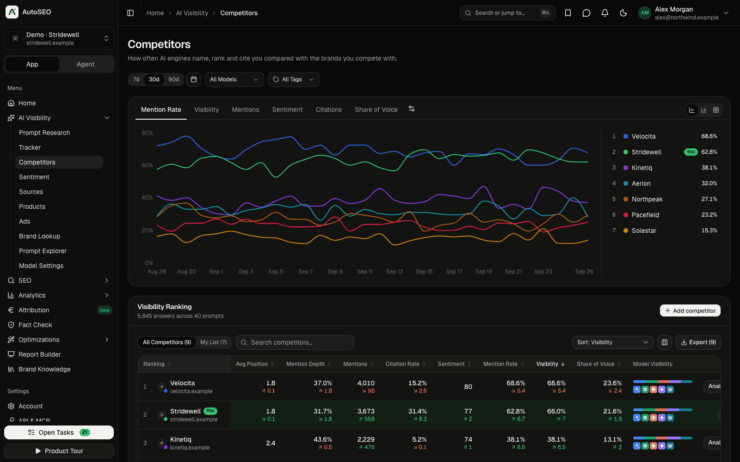Screen dimensions: 740x462
Task: Go to Home breadcrumb
Action: [x=155, y=13]
